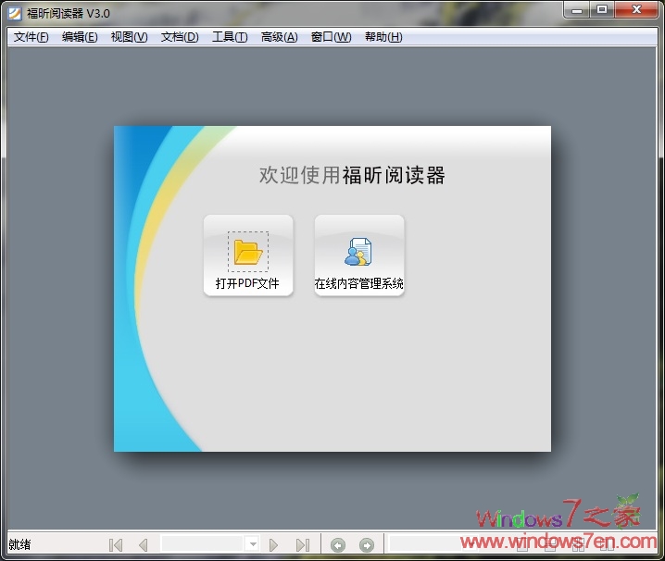665x561 pixels.
Task: Open the 视图(V) menu
Action: tap(129, 37)
